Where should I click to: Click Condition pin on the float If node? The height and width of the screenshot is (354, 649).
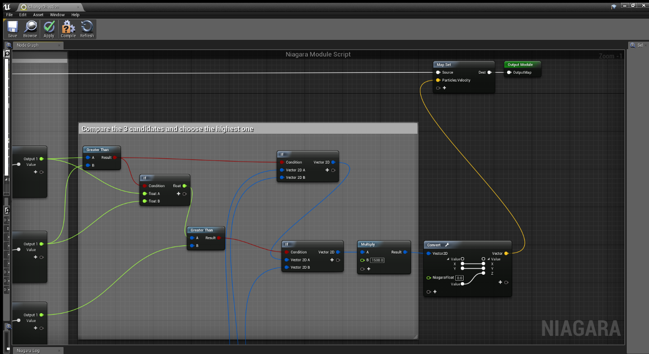click(145, 186)
